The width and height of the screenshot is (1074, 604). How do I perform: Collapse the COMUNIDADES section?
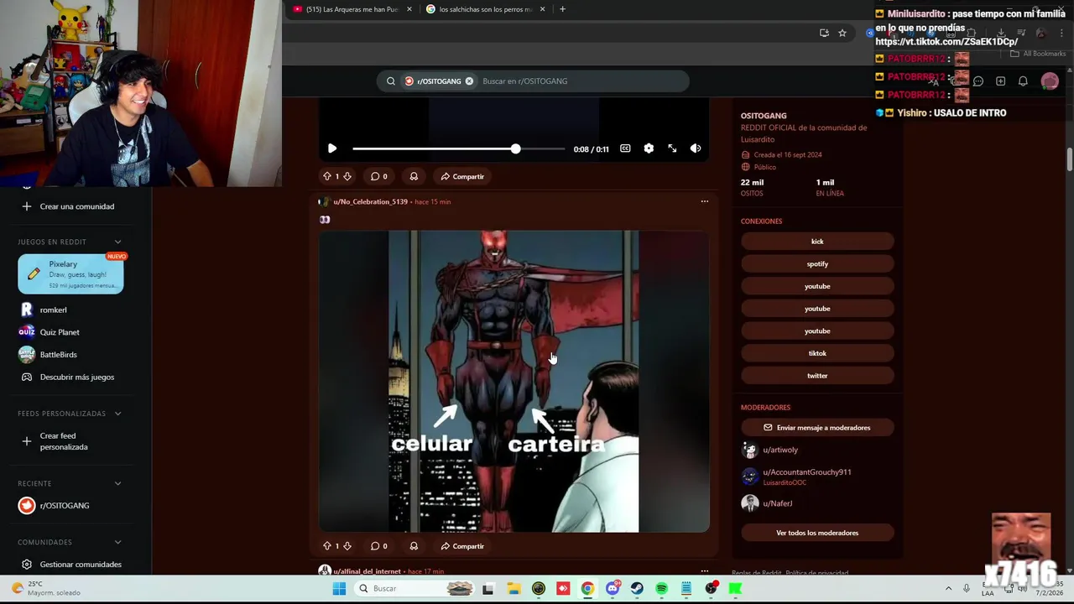(117, 542)
